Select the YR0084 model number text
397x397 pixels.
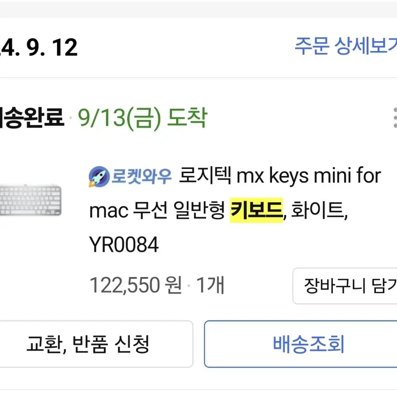coord(124,245)
